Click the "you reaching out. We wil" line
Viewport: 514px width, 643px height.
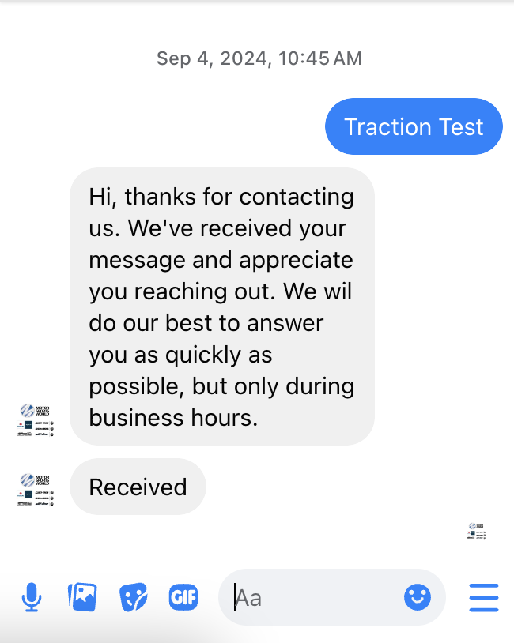coord(221,291)
